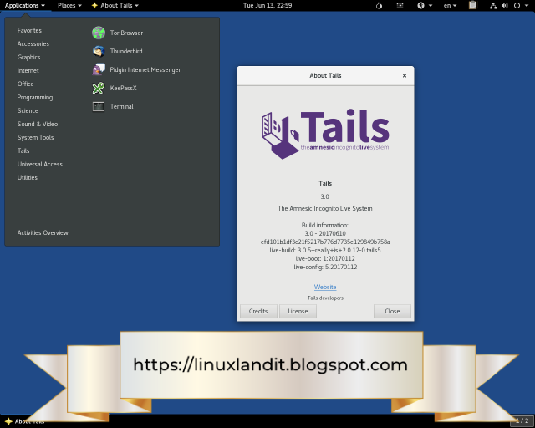The image size is (535, 428).
Task: Click the 'live-boot: 1:20170112' line
Action: [325, 258]
